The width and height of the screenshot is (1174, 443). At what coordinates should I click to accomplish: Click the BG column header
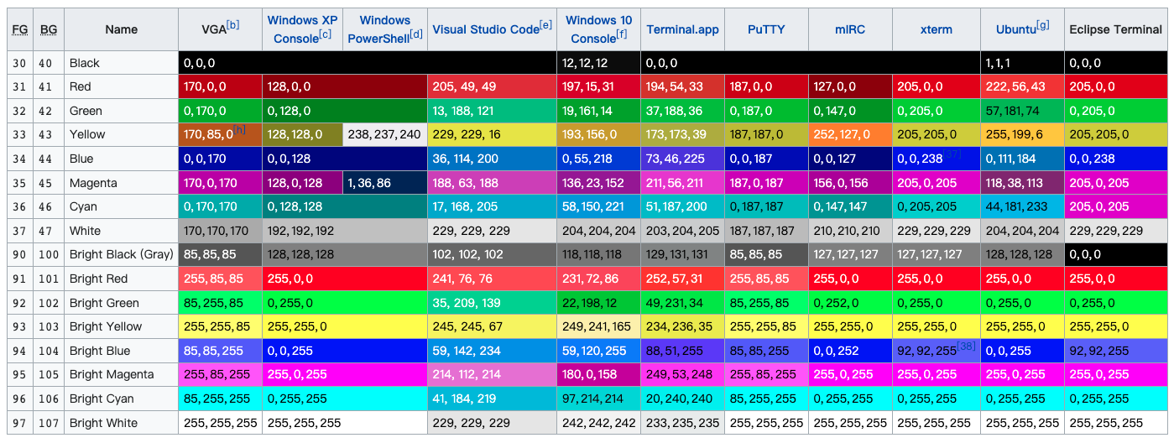[49, 30]
